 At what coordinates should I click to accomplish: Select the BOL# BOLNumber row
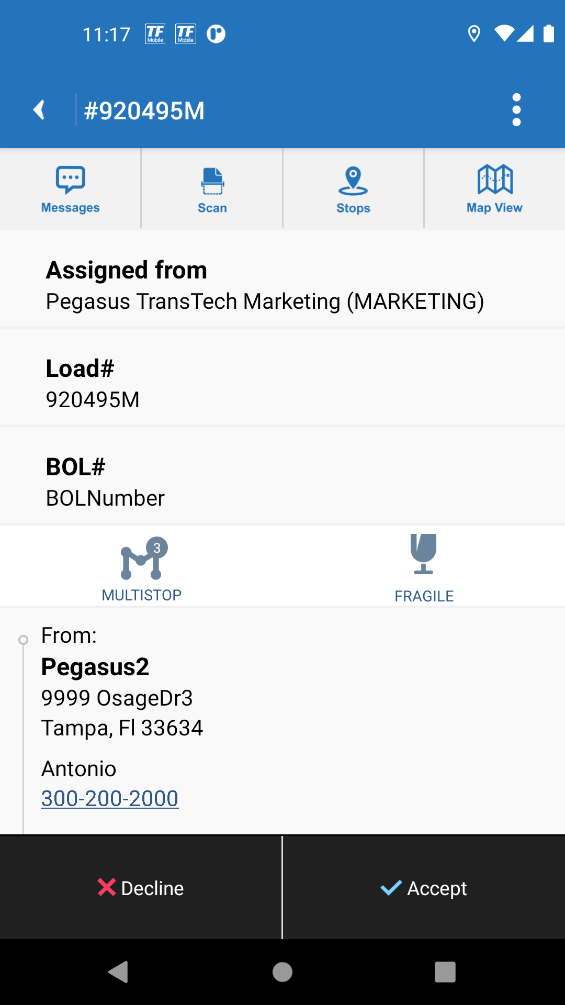(282, 482)
